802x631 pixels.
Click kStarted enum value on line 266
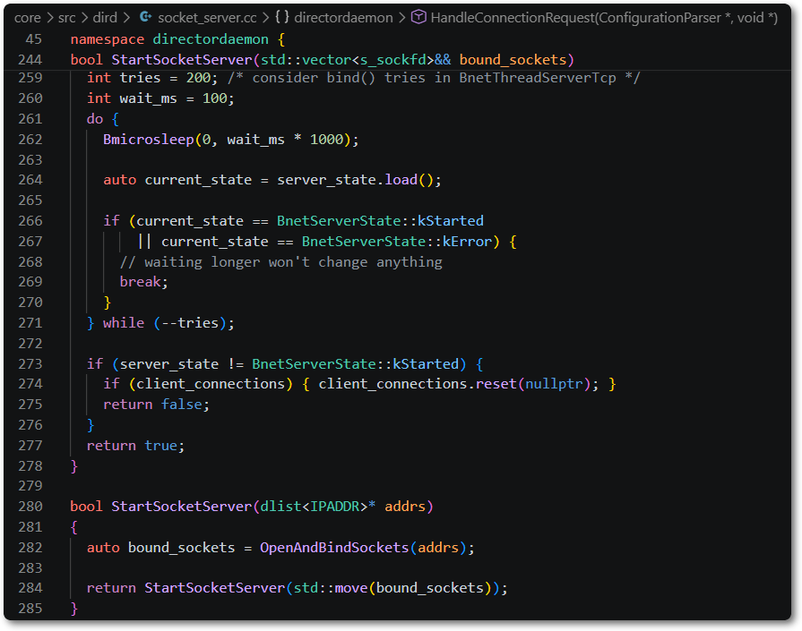tap(451, 221)
